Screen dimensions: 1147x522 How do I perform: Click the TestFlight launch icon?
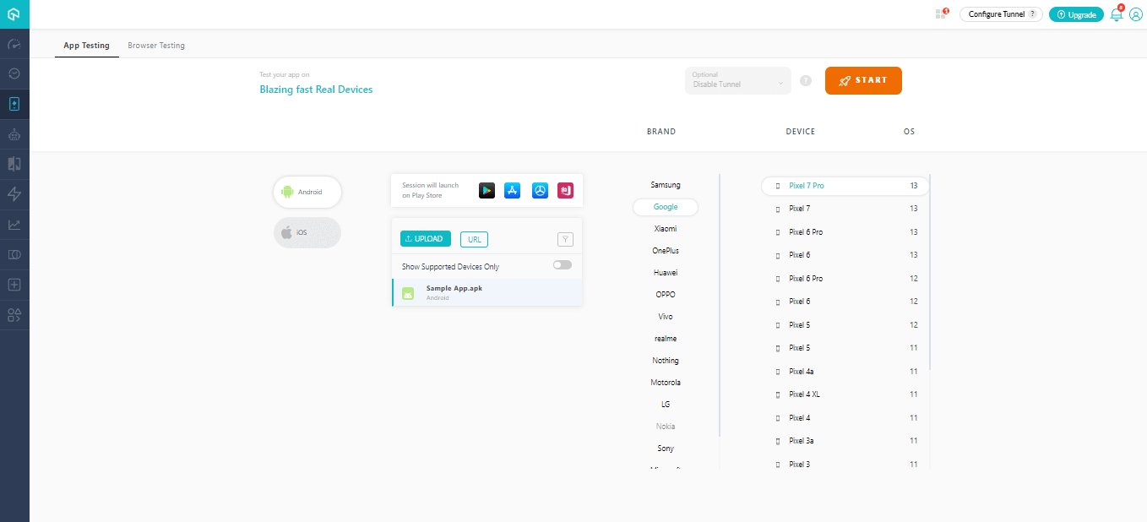[x=540, y=191]
